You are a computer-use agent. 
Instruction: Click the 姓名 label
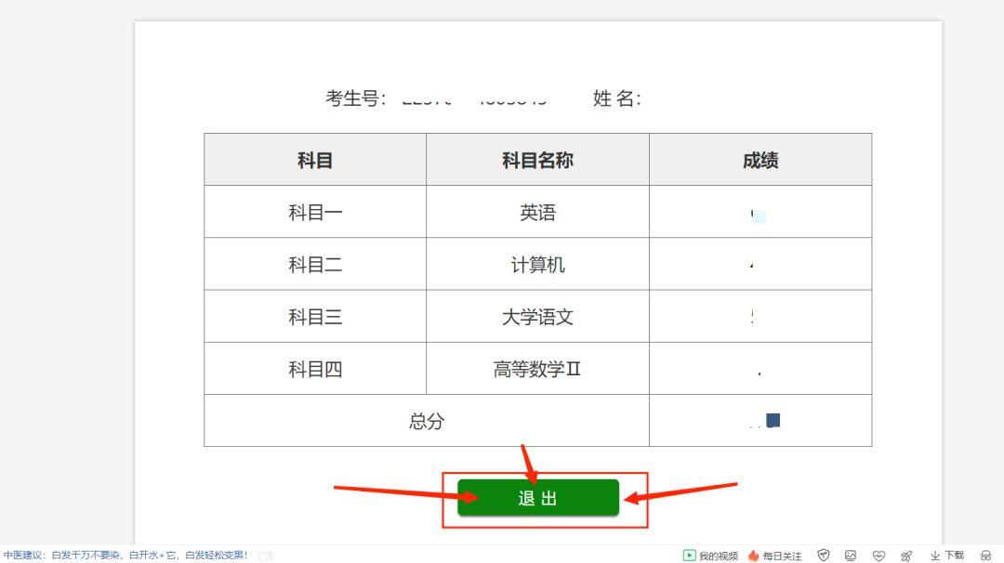pos(616,98)
